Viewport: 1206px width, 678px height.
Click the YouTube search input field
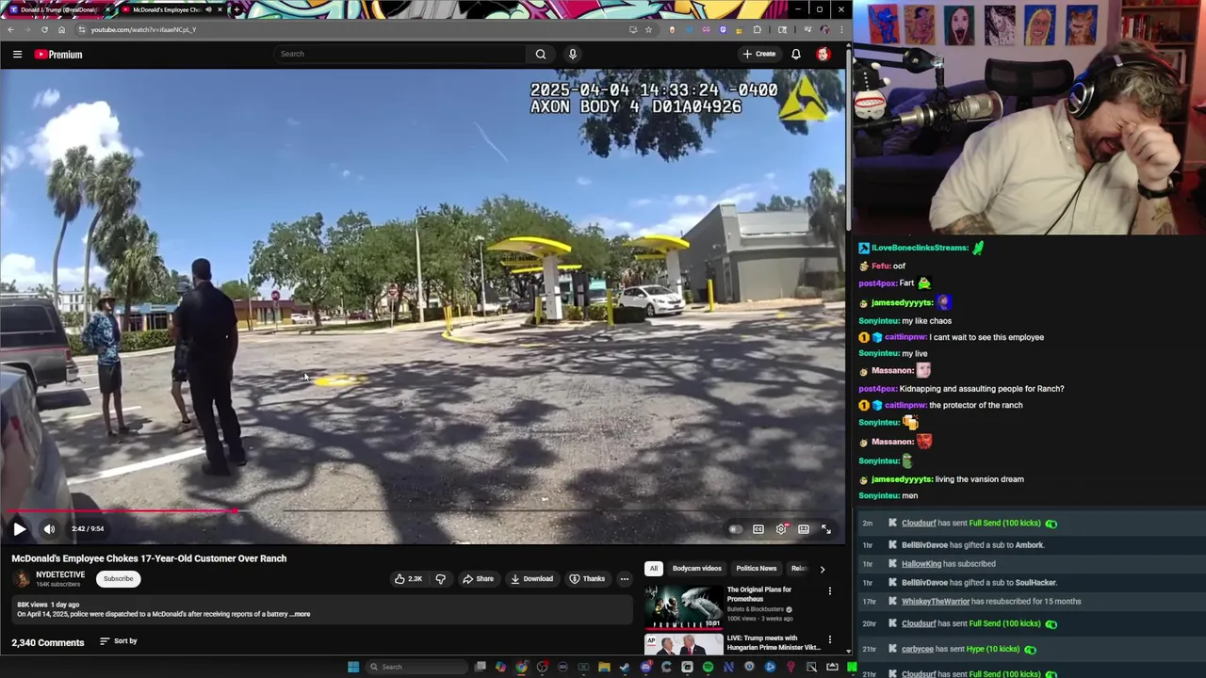(400, 54)
